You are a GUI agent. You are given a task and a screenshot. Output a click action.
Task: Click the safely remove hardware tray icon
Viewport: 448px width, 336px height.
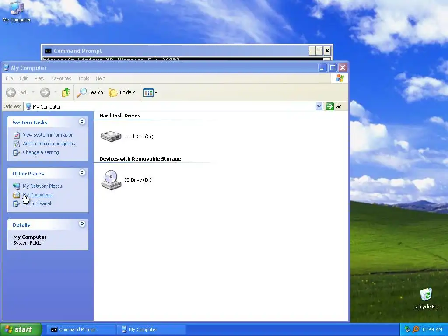click(x=407, y=329)
